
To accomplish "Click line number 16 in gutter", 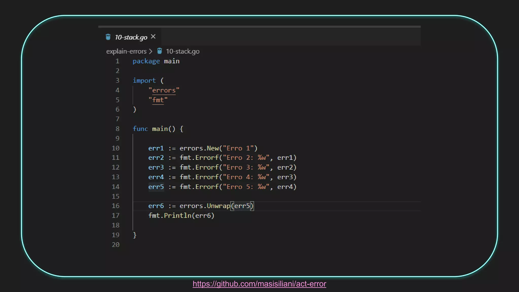I will coord(116,206).
